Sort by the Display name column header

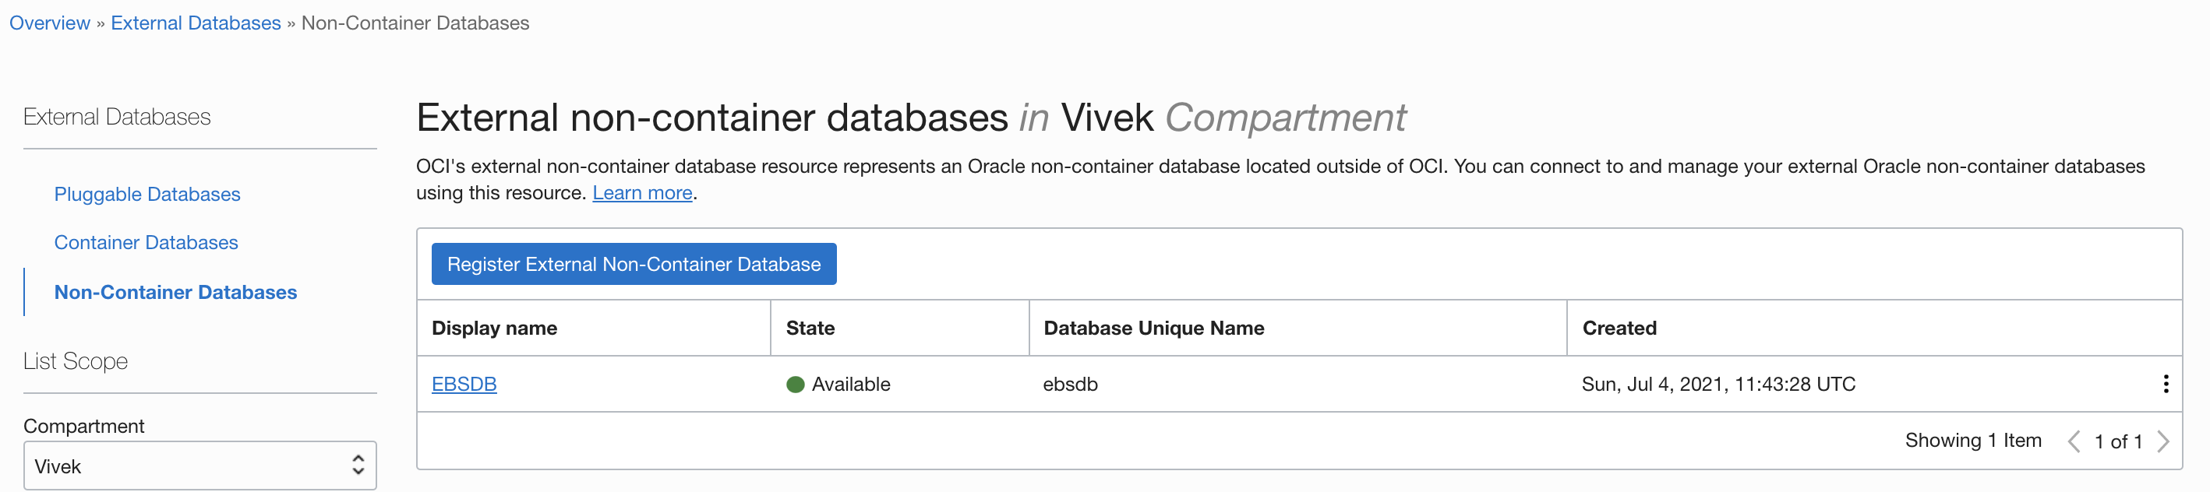494,328
